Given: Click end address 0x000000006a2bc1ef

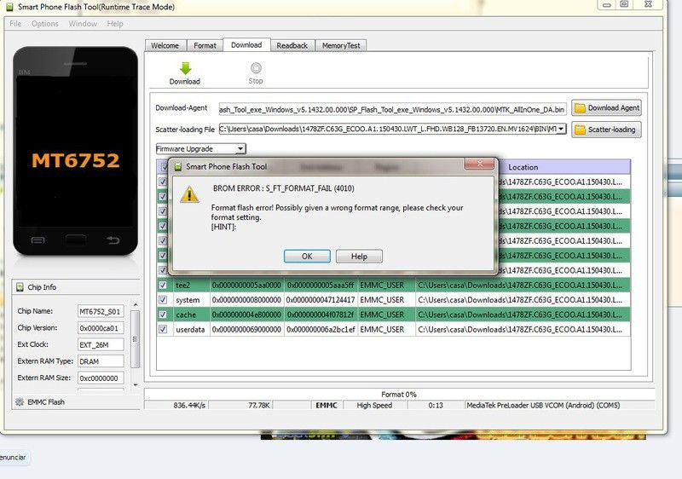Looking at the screenshot, I should coord(321,330).
